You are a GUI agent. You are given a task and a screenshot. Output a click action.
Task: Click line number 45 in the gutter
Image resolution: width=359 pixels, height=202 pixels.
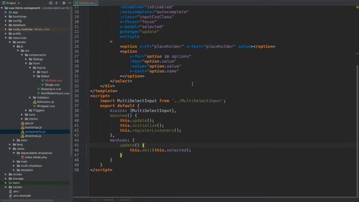[x=76, y=145]
